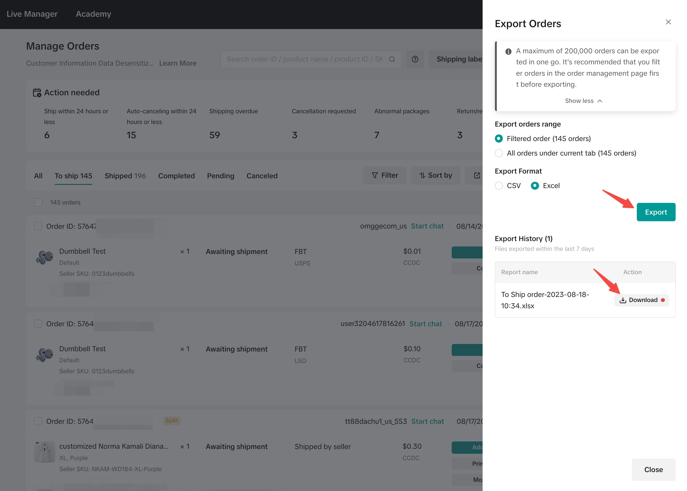Open the Filter options
The image size is (687, 491).
tap(385, 175)
